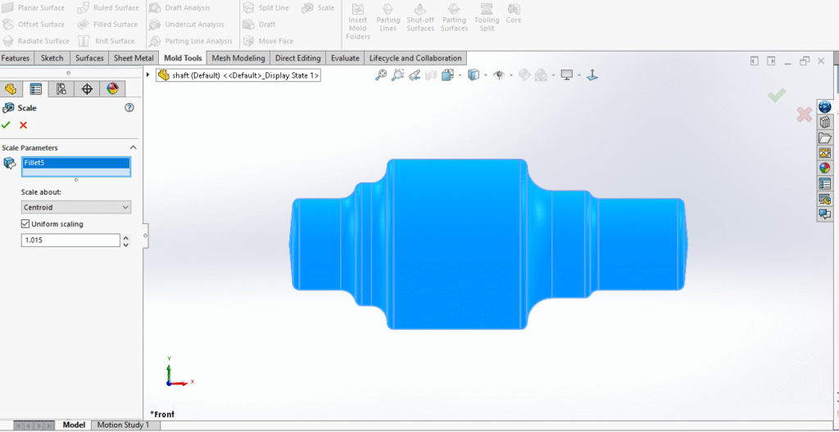Switch to the Features tab
The height and width of the screenshot is (432, 839).
pyautogui.click(x=16, y=58)
